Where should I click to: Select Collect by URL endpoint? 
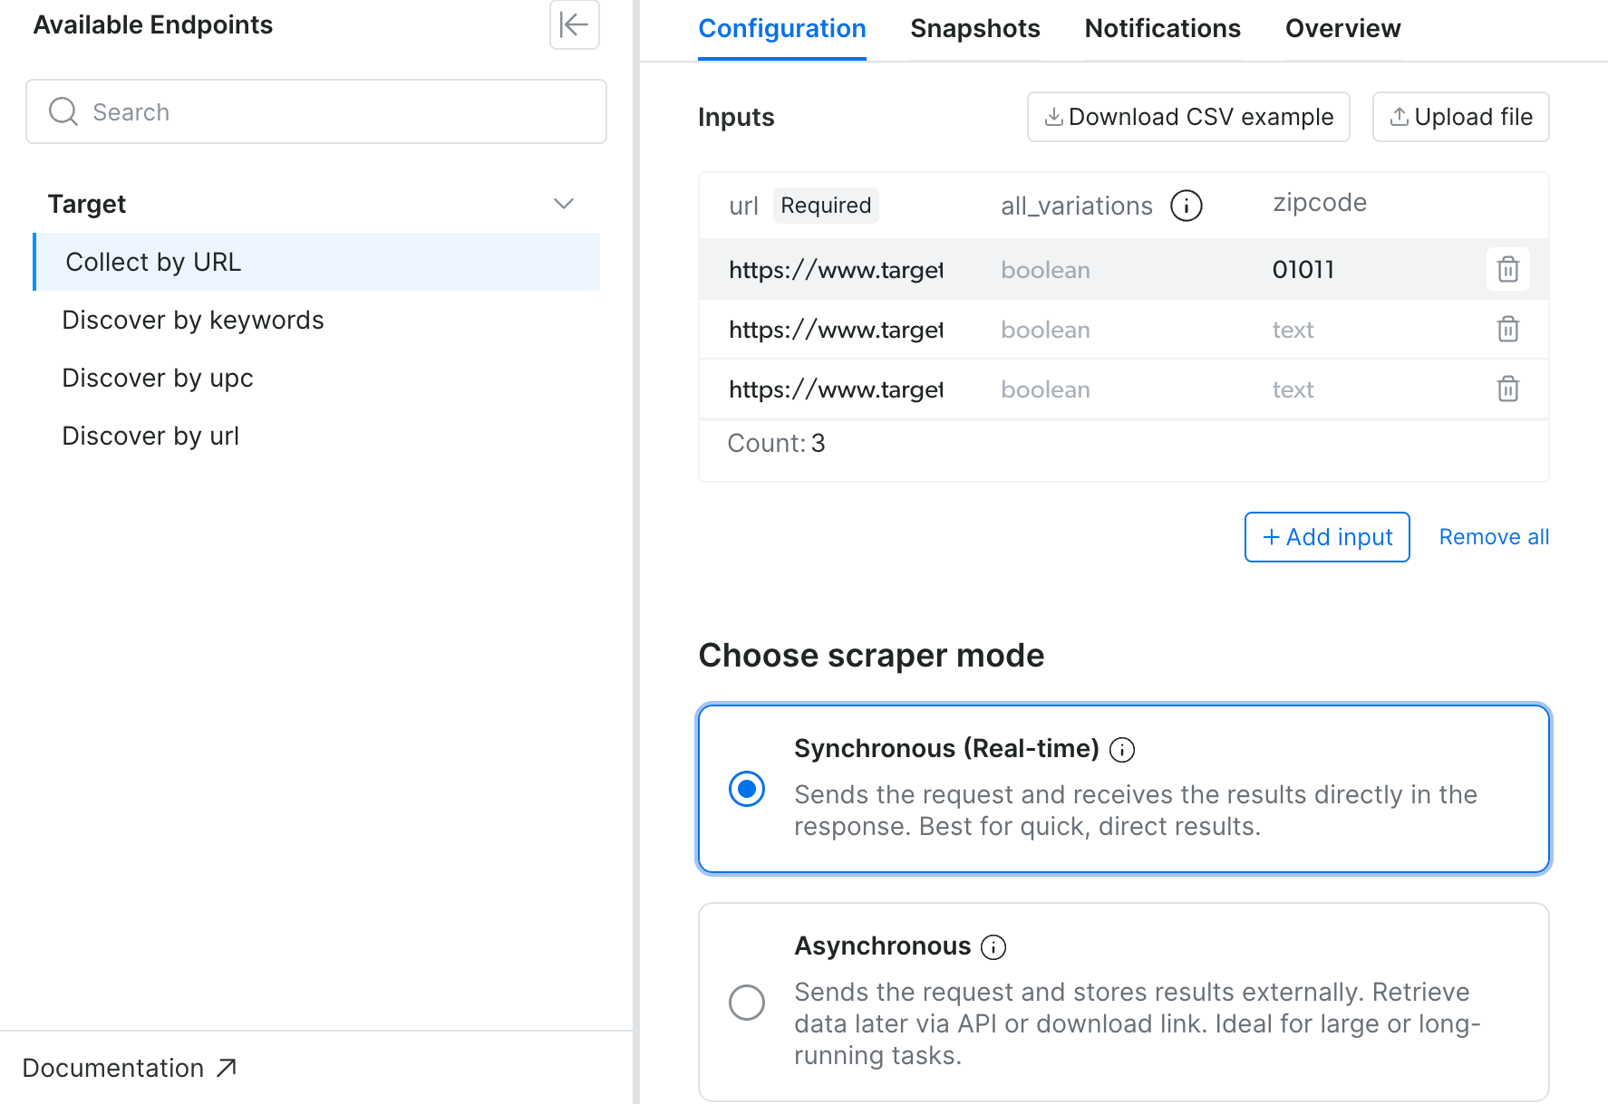tap(316, 262)
